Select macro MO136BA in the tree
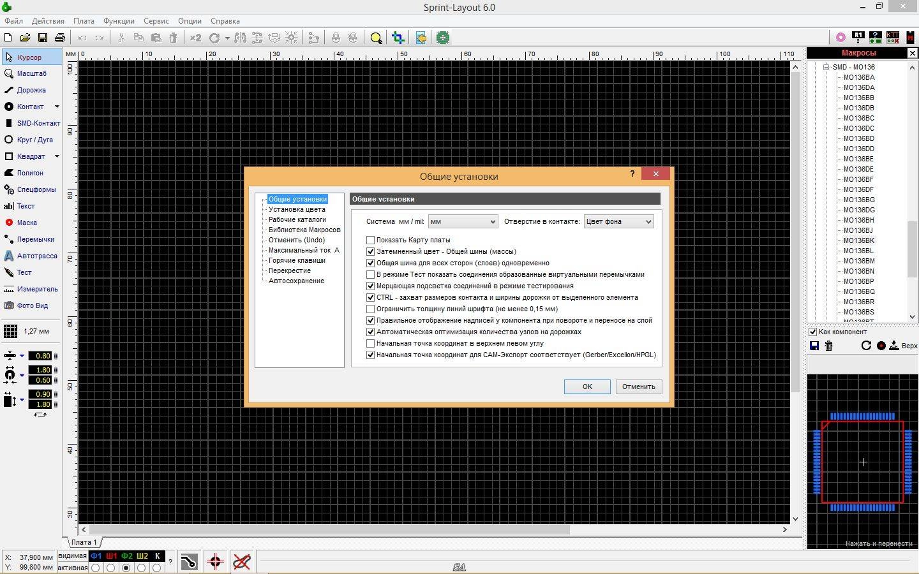The width and height of the screenshot is (919, 574). [x=859, y=77]
